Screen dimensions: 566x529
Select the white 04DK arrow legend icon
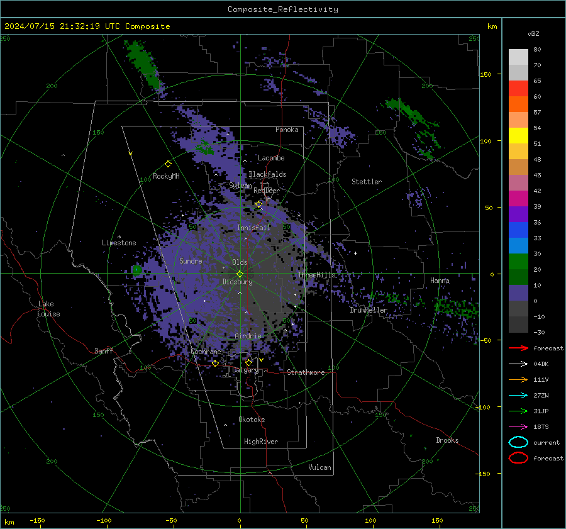pyautogui.click(x=518, y=364)
